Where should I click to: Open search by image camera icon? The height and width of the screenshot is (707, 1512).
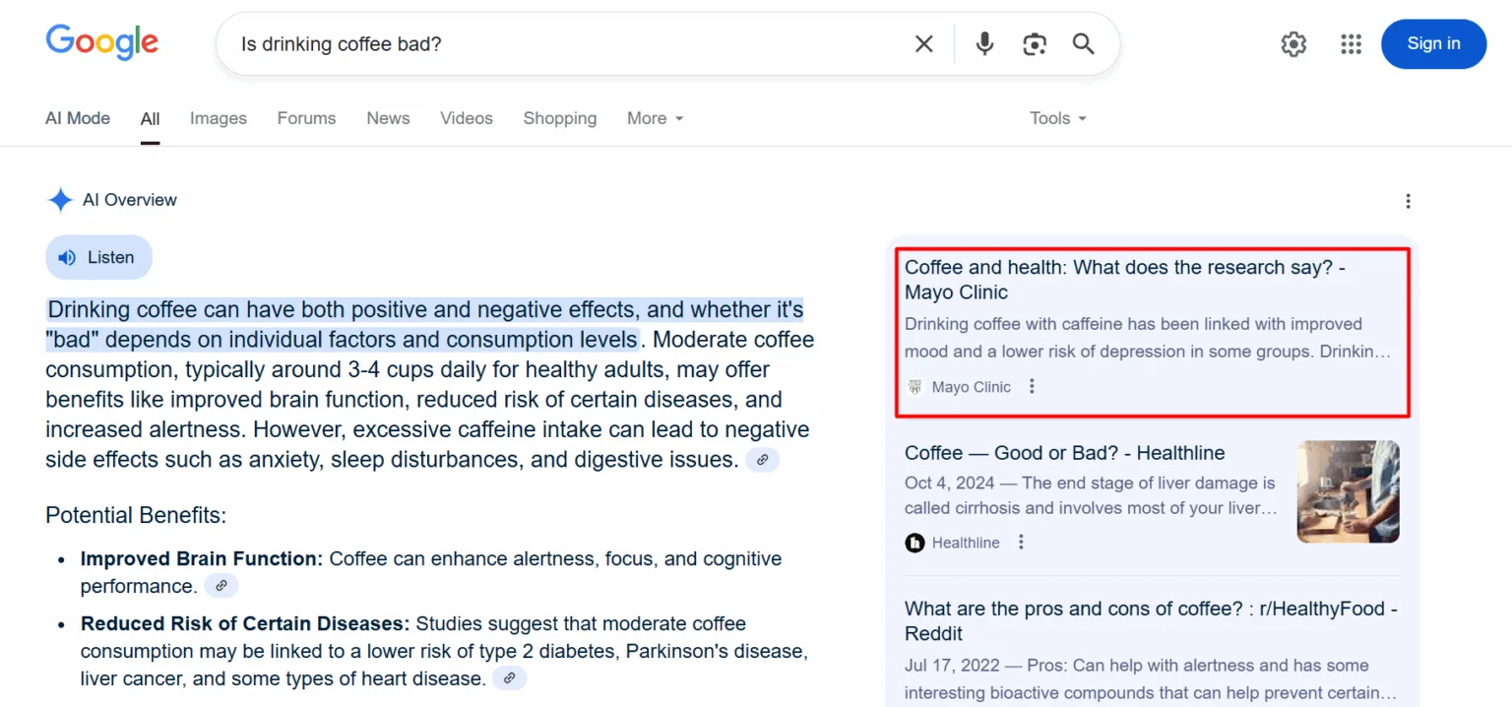pos(1034,43)
